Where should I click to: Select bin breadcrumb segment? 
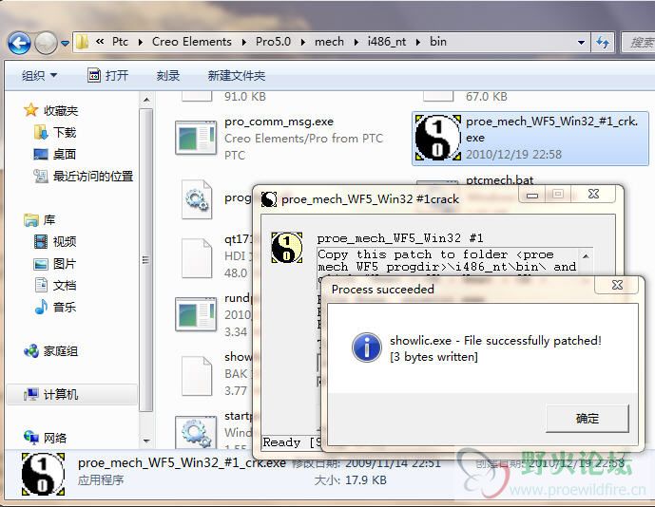point(438,42)
